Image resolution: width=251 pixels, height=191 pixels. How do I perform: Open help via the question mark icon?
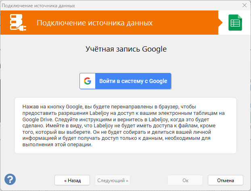pyautogui.click(x=10, y=179)
